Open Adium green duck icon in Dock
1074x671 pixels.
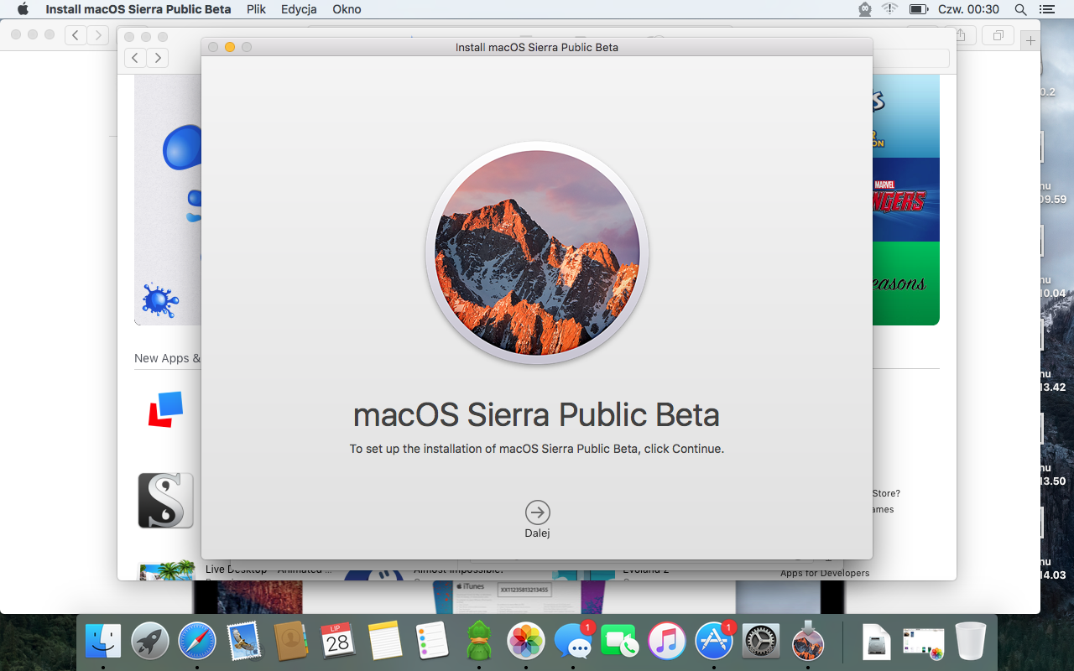(x=479, y=642)
